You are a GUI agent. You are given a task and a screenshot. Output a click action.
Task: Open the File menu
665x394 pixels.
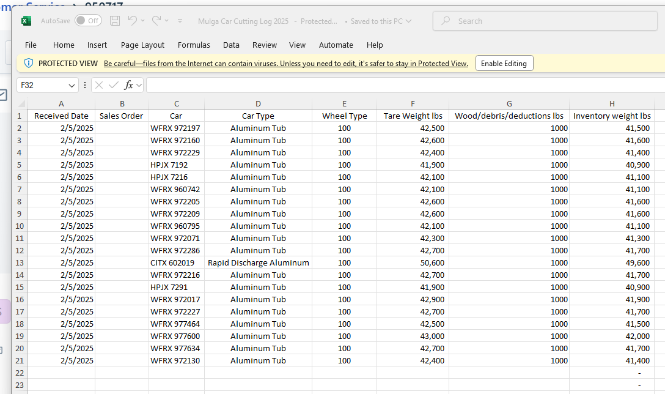31,45
